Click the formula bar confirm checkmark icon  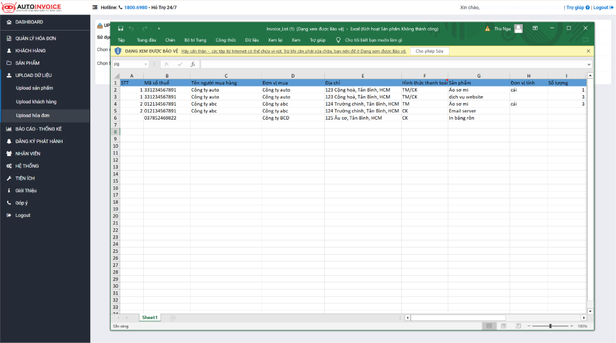179,64
